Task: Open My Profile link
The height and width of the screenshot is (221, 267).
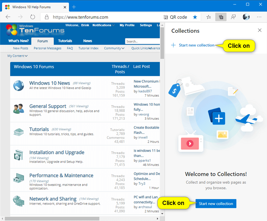Action: click(x=127, y=25)
